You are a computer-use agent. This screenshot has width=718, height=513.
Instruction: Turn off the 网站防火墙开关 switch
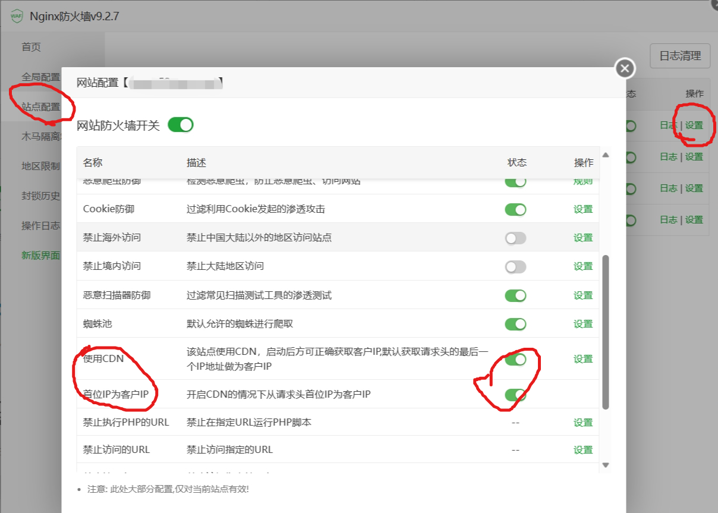pyautogui.click(x=181, y=125)
